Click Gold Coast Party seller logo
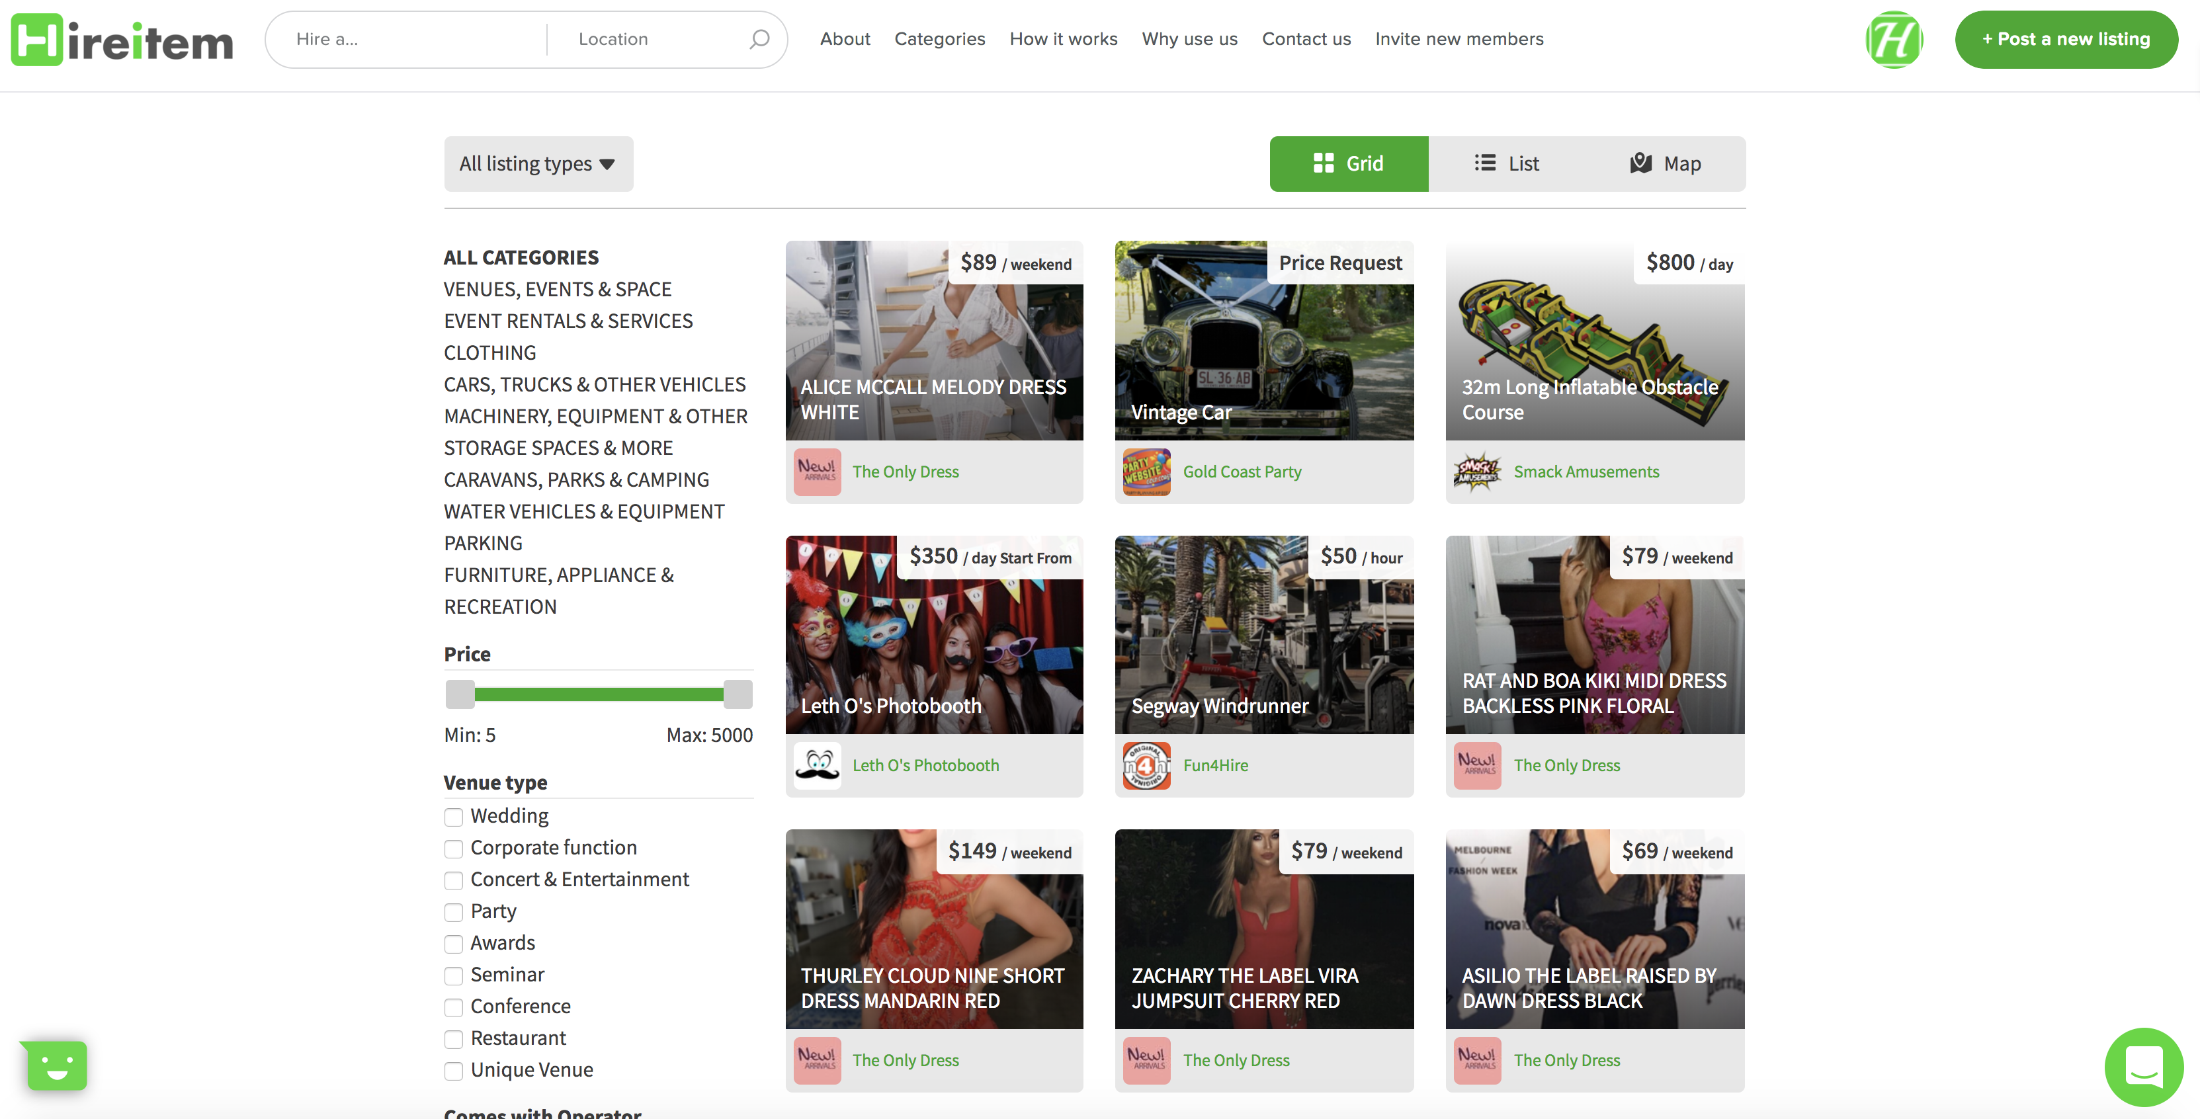Screen dimensions: 2200x1119 pos(1146,472)
